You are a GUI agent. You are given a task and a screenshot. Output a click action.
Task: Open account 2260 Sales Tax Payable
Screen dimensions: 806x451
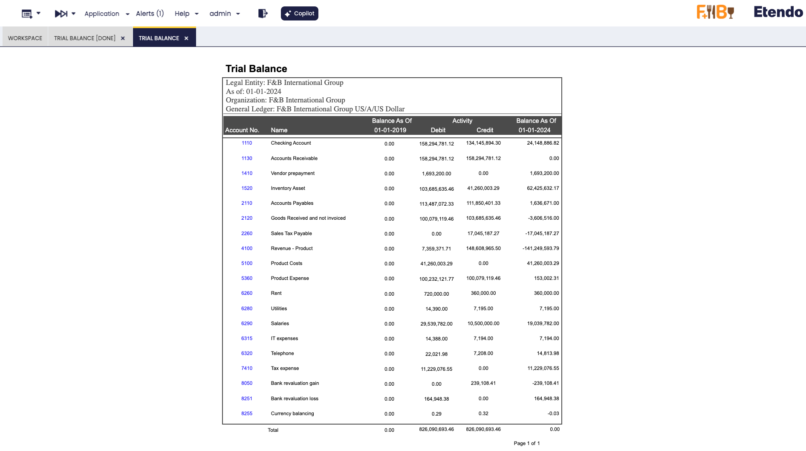tap(247, 233)
